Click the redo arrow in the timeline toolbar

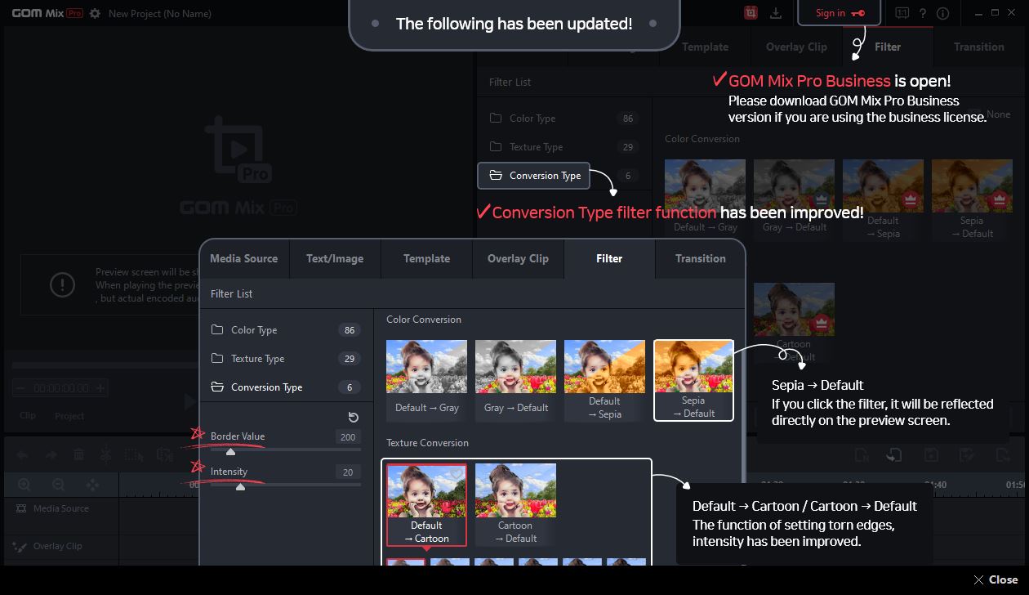tap(51, 455)
